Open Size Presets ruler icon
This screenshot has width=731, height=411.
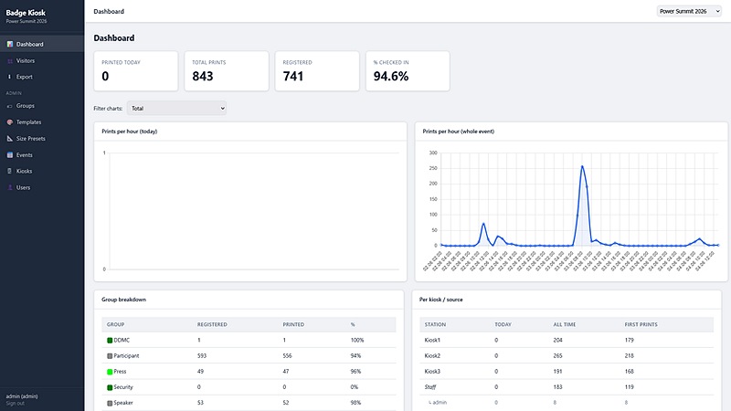[x=10, y=139]
